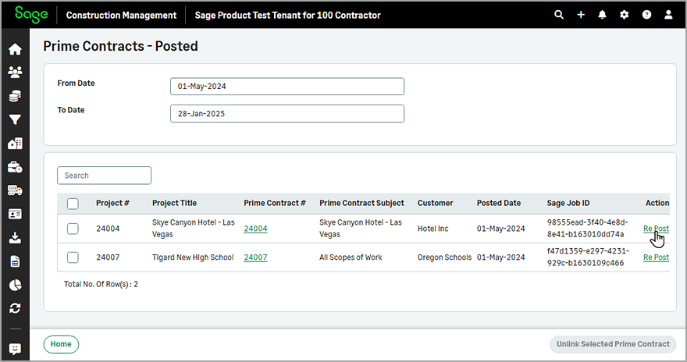Open the help question mark icon

pyautogui.click(x=646, y=15)
